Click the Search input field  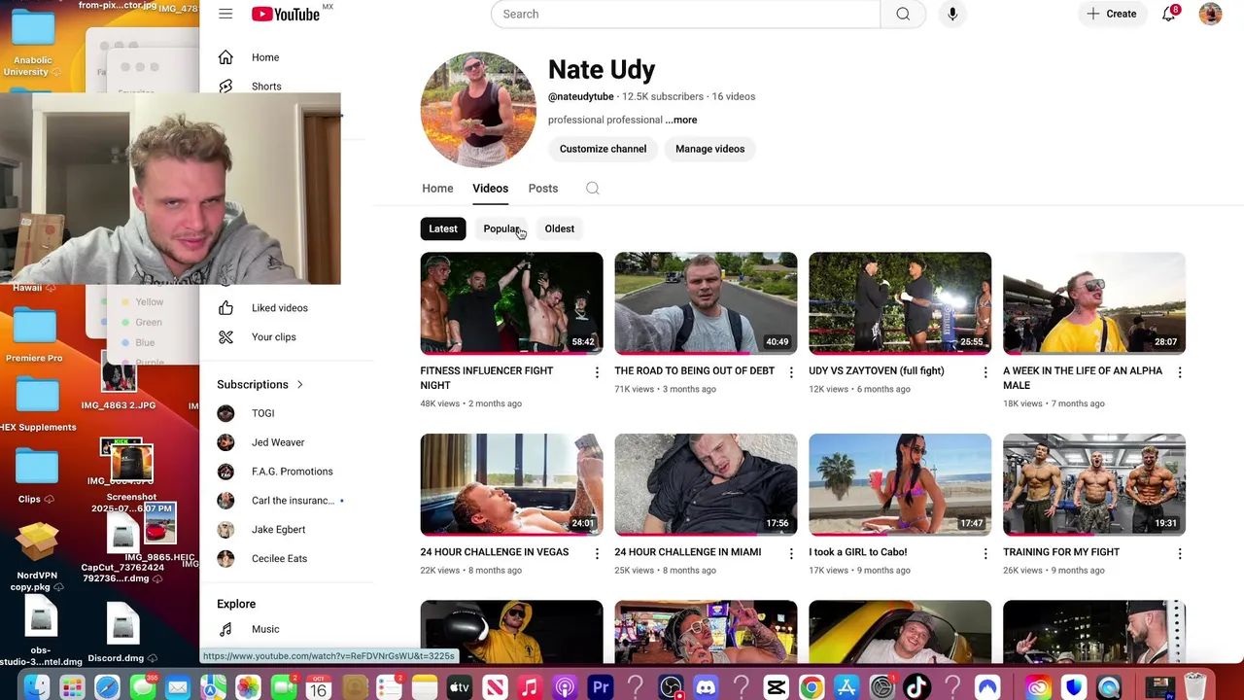686,14
